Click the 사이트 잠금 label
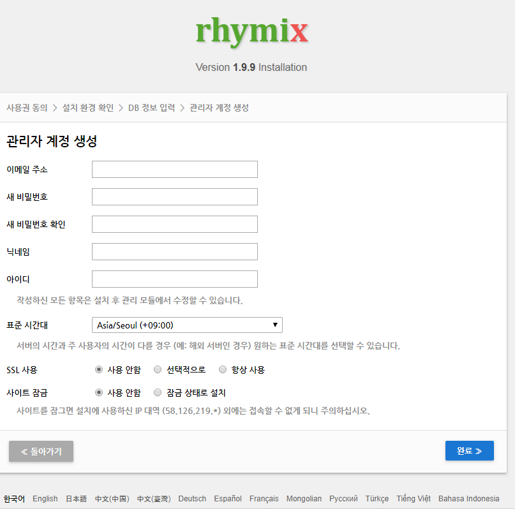515x509 pixels. (27, 393)
